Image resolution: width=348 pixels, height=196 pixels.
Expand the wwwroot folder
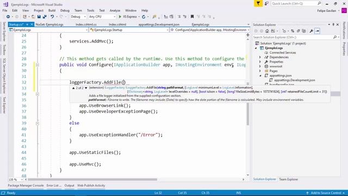click(260, 66)
